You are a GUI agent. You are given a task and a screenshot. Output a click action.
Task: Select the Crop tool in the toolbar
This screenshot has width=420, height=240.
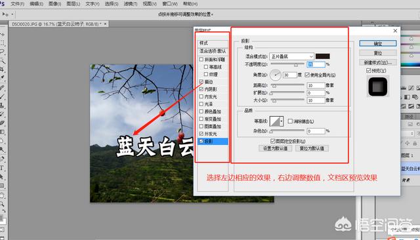point(2,70)
